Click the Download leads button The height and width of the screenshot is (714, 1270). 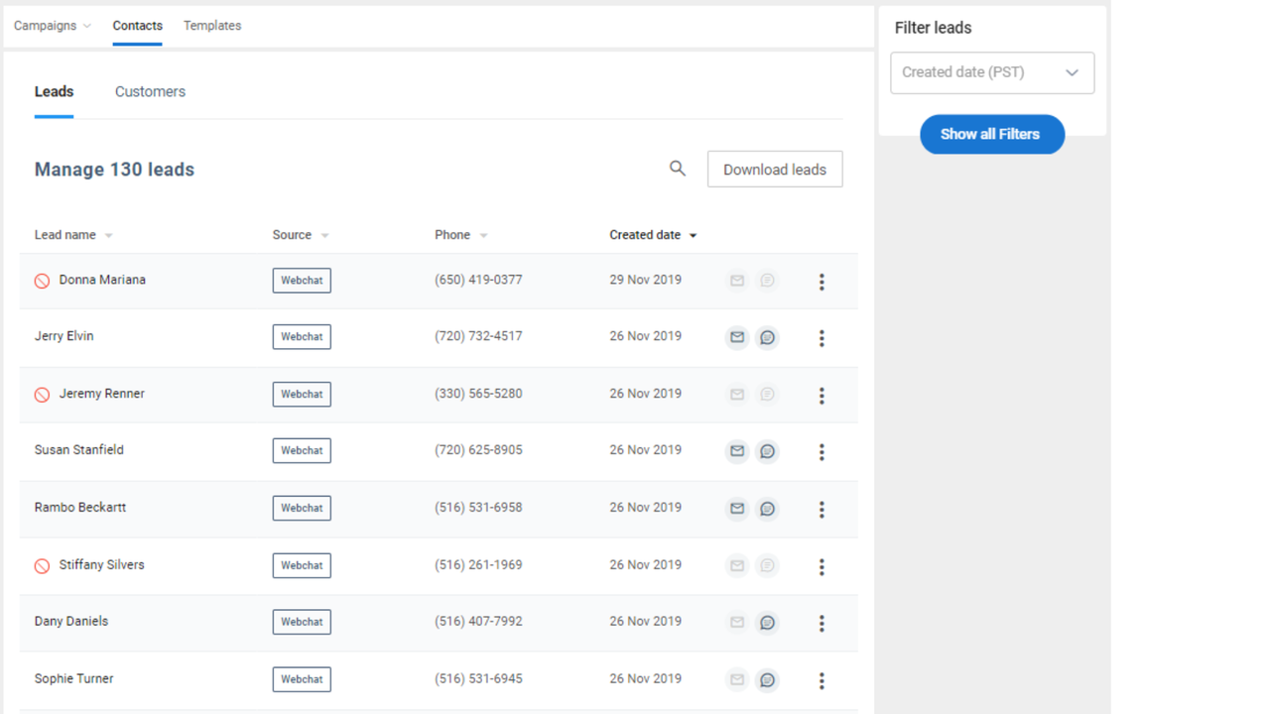pyautogui.click(x=774, y=170)
